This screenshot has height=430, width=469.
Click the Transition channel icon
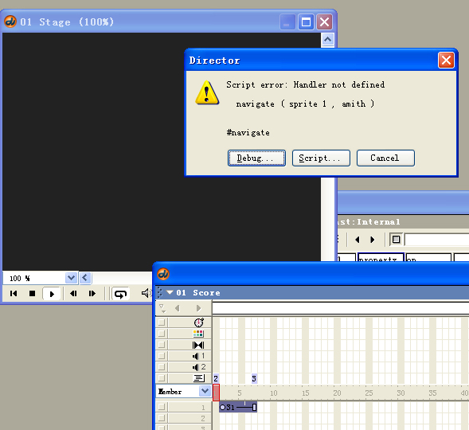(198, 345)
